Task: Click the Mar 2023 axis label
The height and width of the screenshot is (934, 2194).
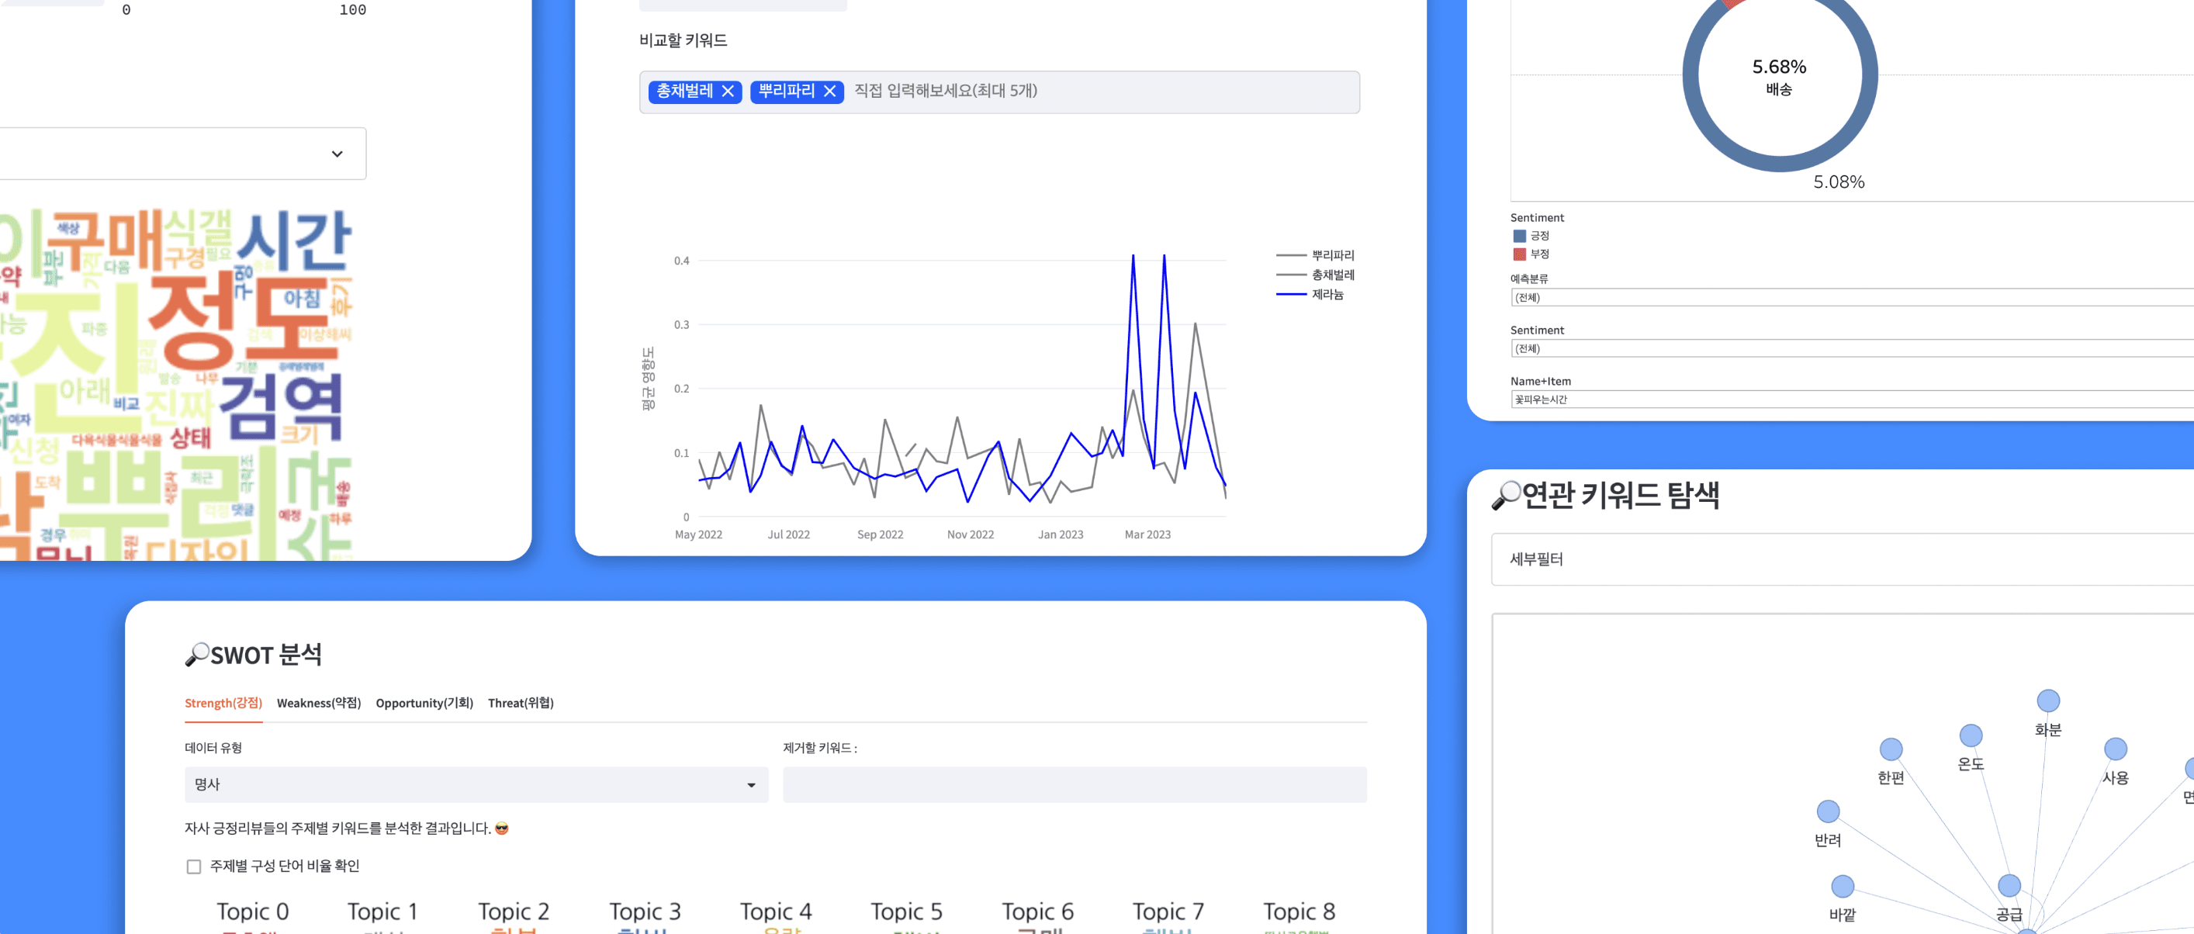Action: (1147, 534)
